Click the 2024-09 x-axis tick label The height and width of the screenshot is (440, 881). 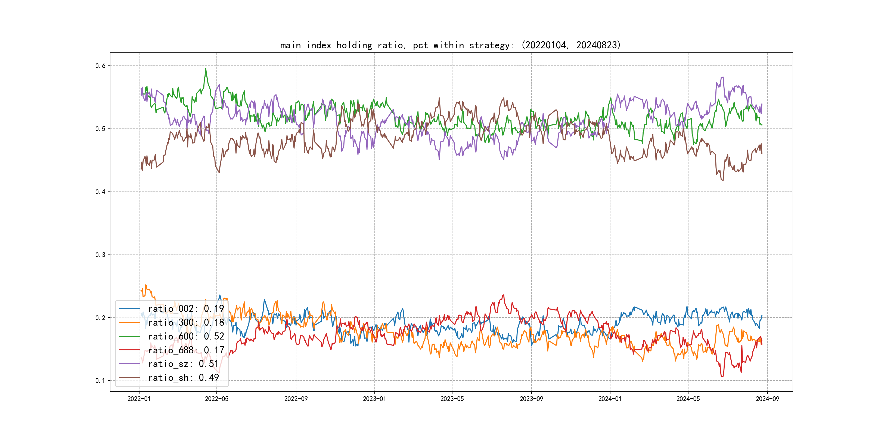[x=767, y=399]
